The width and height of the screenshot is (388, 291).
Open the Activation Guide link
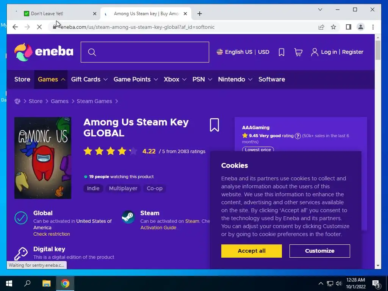[158, 228]
